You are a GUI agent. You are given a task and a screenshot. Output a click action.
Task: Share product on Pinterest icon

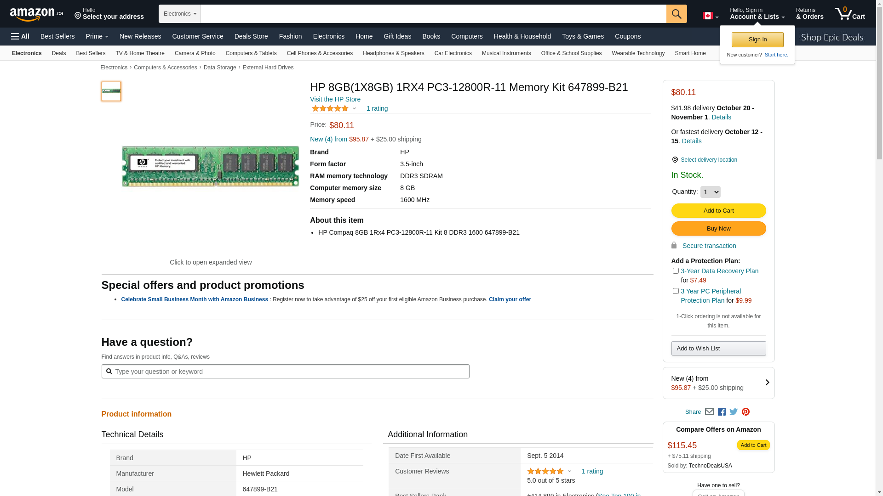[x=745, y=412]
